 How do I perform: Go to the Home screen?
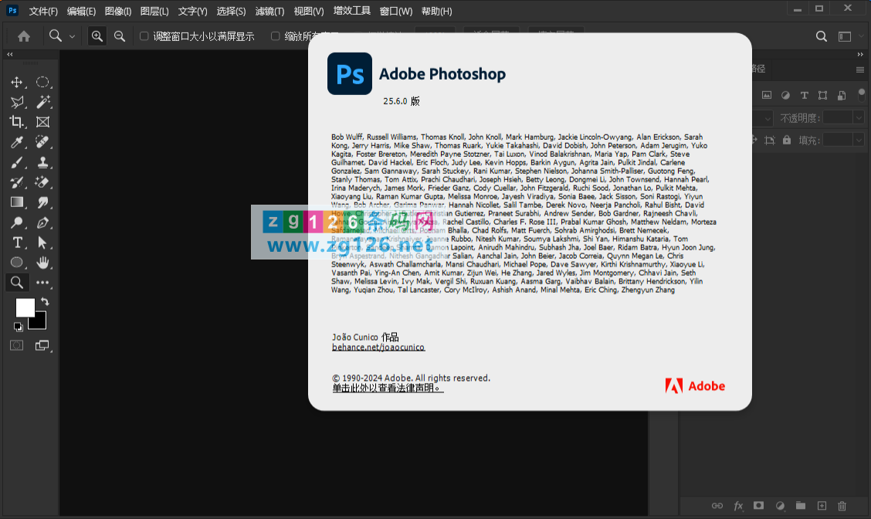(24, 36)
